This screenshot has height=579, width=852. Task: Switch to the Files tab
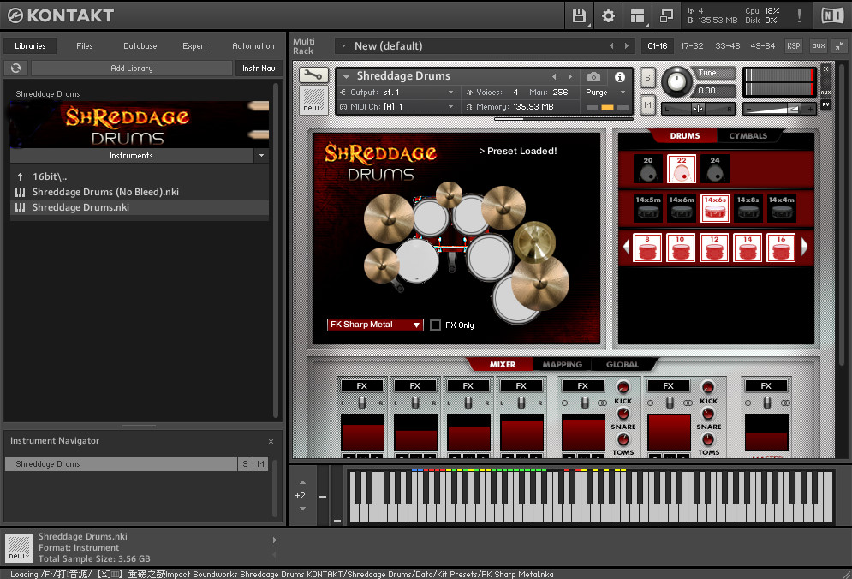click(84, 46)
